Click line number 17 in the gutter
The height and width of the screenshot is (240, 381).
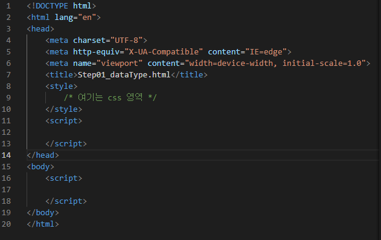6,190
